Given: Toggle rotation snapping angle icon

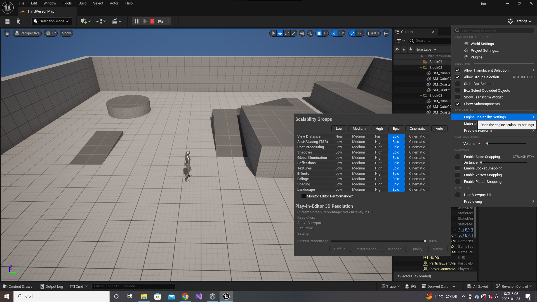Looking at the screenshot, I should (334, 33).
